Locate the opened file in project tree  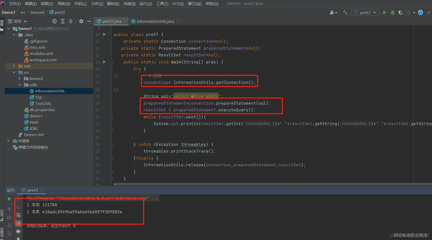click(x=54, y=21)
